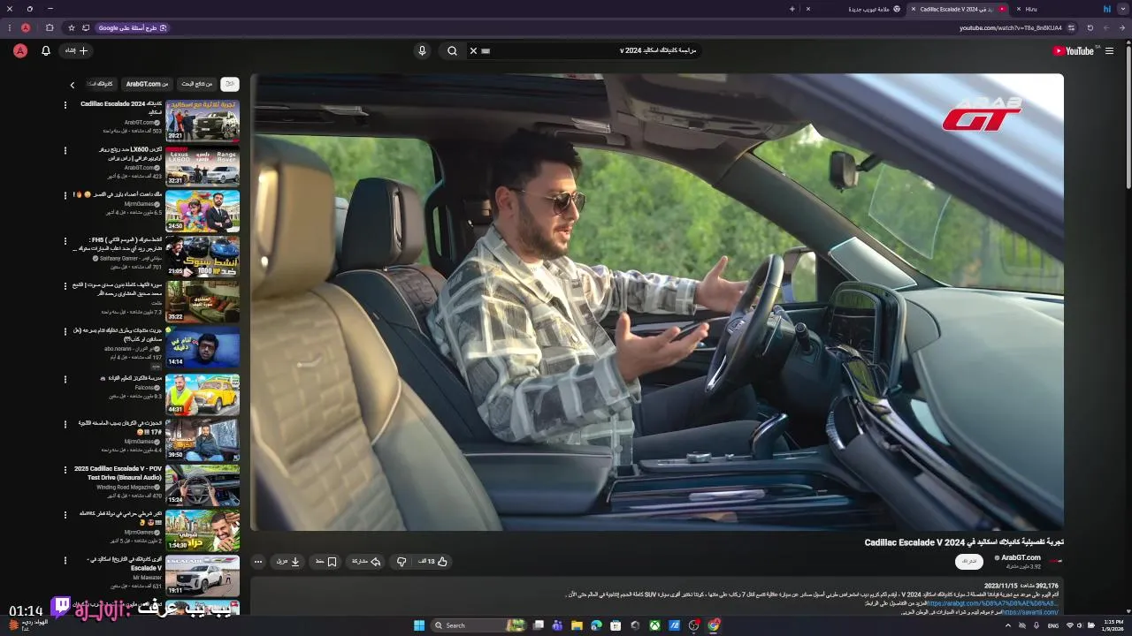
Task: Open the sayarti.com link in description
Action: (1030, 612)
